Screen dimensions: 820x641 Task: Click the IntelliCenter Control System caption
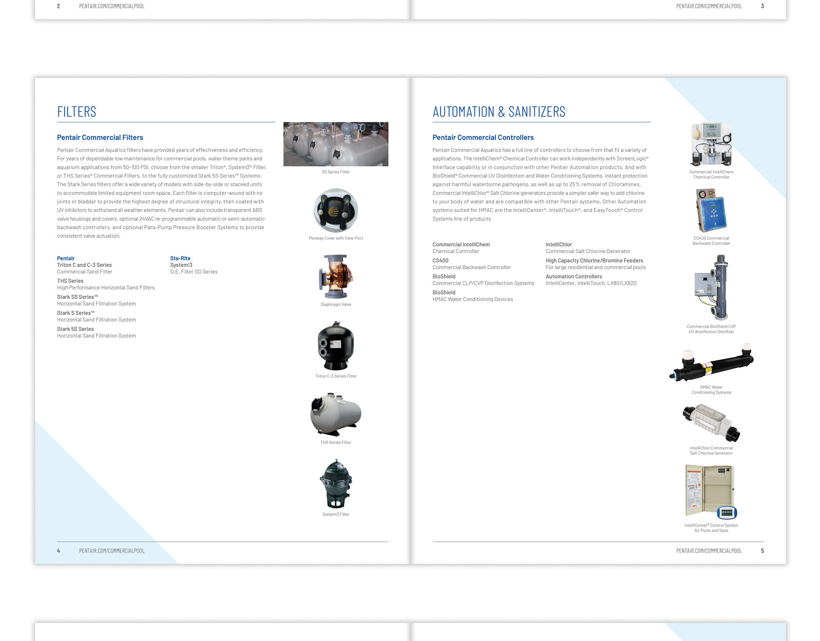[711, 528]
